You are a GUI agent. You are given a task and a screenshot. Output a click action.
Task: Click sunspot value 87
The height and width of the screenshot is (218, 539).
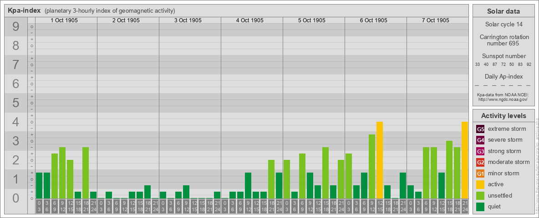(x=495, y=64)
